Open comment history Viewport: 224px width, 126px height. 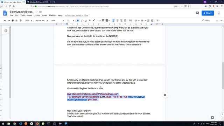coord(197,13)
